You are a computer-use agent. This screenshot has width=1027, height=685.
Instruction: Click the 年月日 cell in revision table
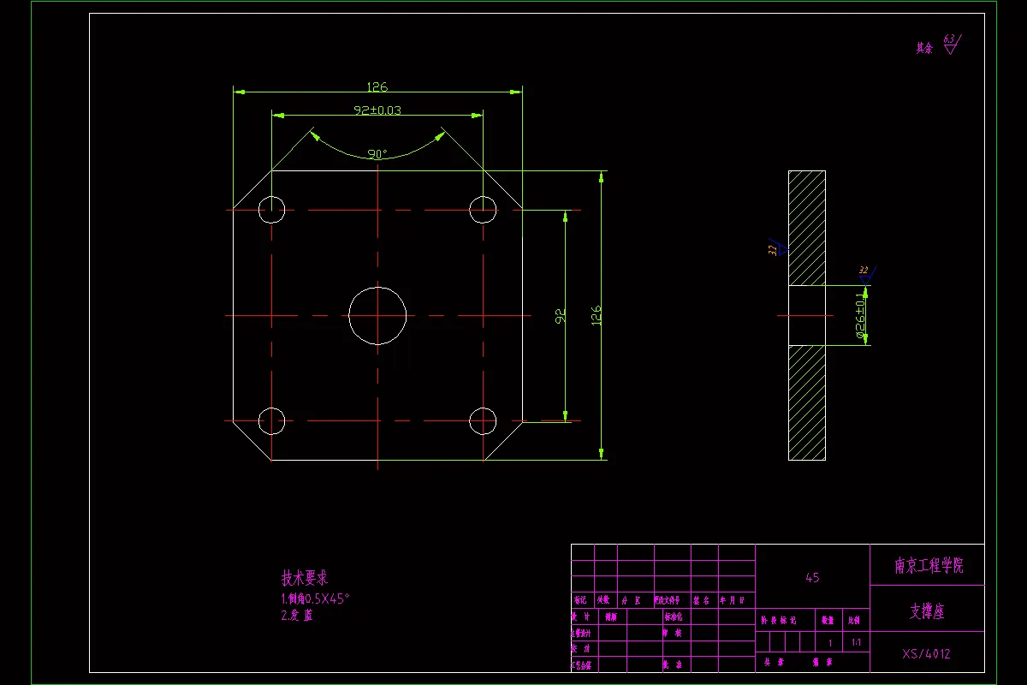(x=736, y=600)
